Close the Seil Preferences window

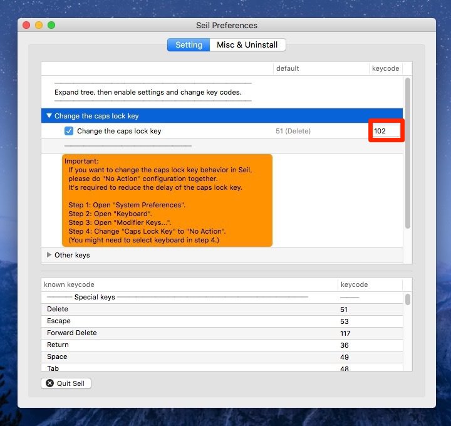[x=26, y=25]
